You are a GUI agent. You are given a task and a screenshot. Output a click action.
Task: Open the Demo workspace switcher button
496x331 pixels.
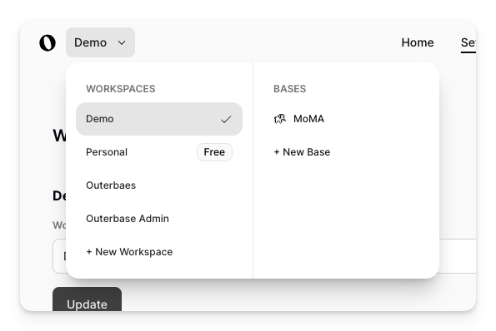[x=100, y=42]
